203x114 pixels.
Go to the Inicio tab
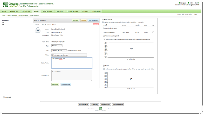4,11
